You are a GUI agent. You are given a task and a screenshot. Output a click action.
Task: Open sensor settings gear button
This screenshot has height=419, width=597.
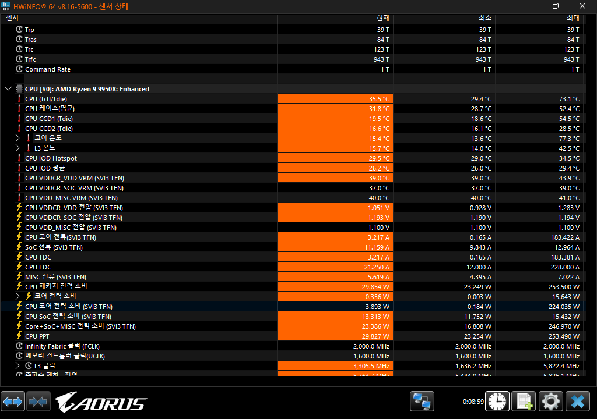click(x=550, y=401)
